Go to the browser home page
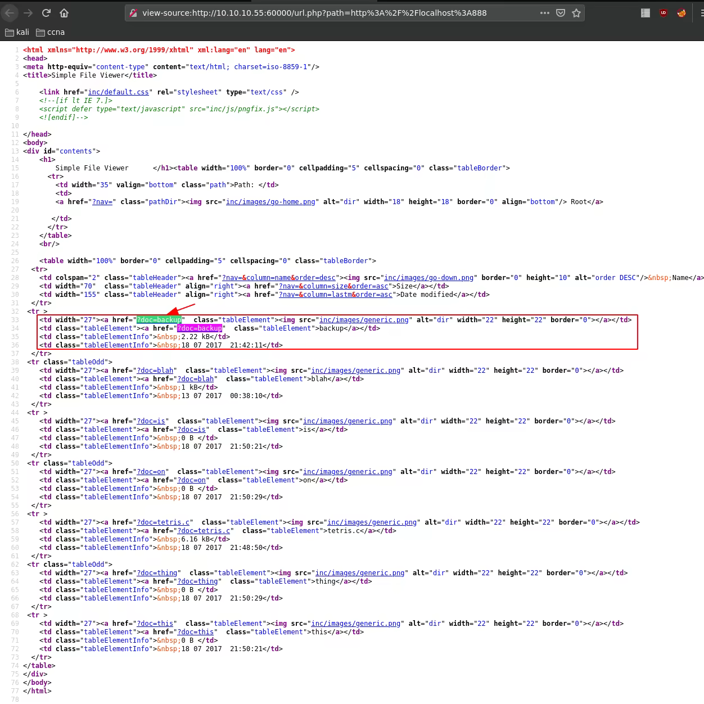Viewport: 704px width, 704px height. (x=64, y=13)
